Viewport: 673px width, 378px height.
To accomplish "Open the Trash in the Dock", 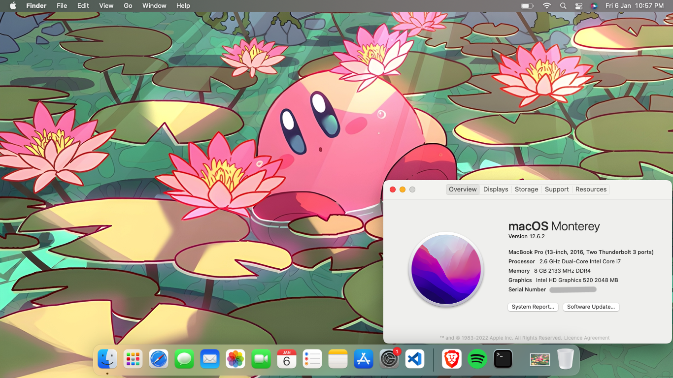I will 566,359.
